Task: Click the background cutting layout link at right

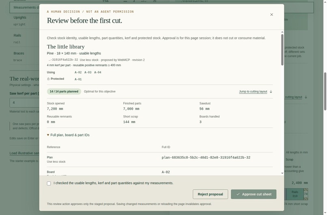Action: pyautogui.click(x=293, y=97)
